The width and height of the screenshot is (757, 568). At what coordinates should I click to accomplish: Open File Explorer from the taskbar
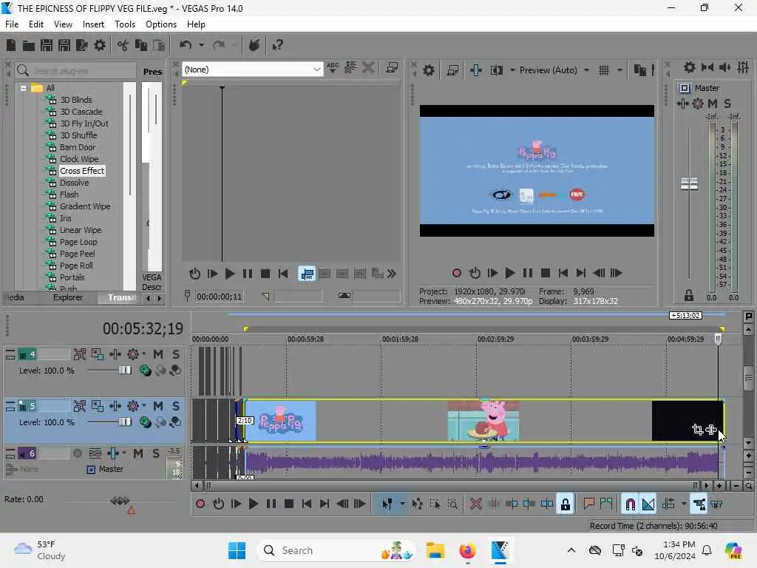(x=435, y=550)
